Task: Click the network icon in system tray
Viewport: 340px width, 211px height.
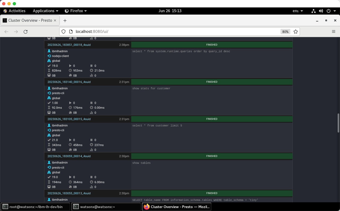Action: 313,11
